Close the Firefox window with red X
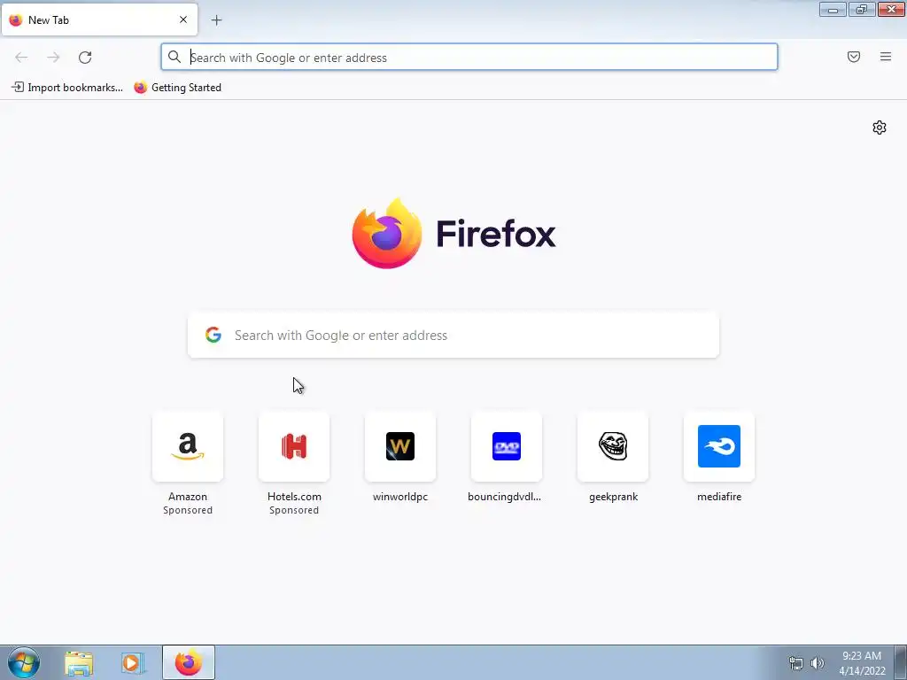The image size is (907, 680). click(x=891, y=9)
